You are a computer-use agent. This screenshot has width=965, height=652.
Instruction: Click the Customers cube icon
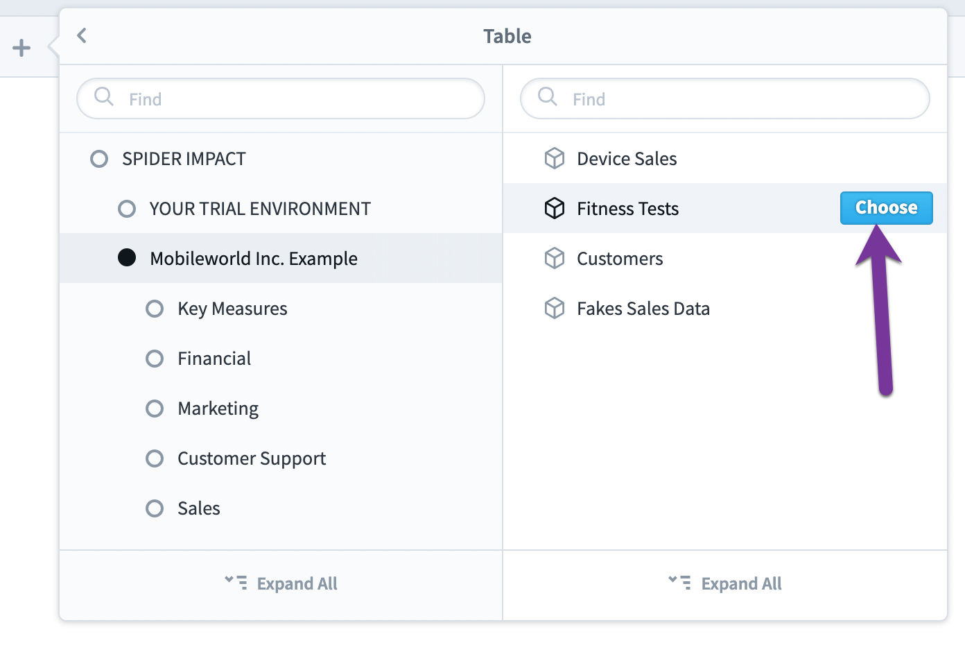(x=555, y=258)
